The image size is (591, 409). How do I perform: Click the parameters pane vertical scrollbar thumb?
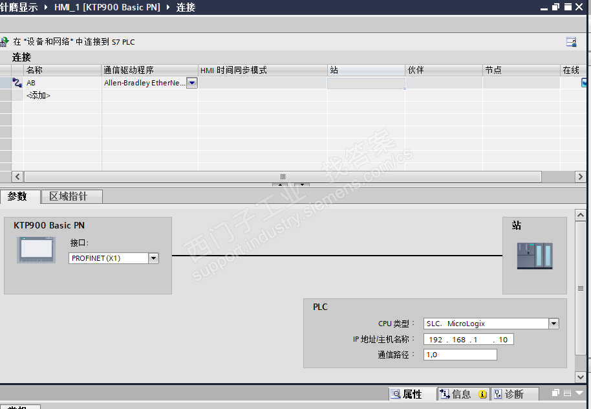point(581,288)
